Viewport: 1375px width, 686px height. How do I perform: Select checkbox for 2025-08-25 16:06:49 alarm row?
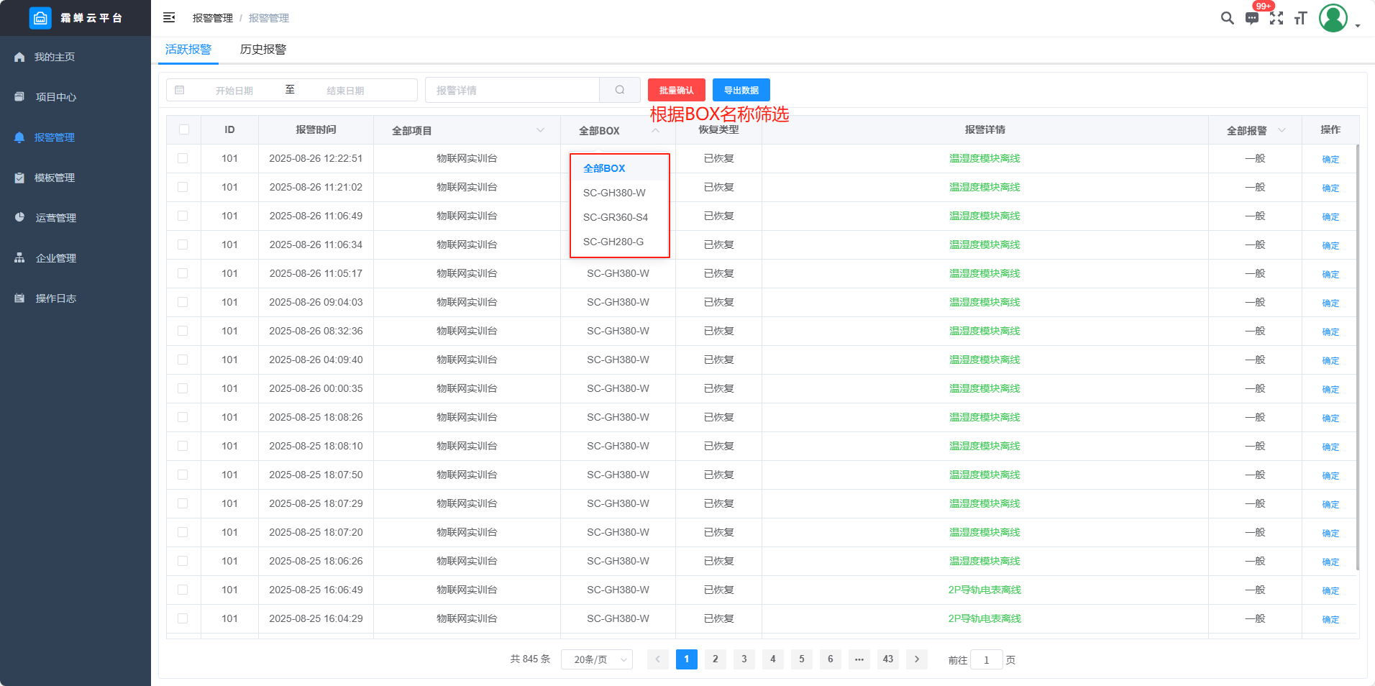(x=183, y=590)
